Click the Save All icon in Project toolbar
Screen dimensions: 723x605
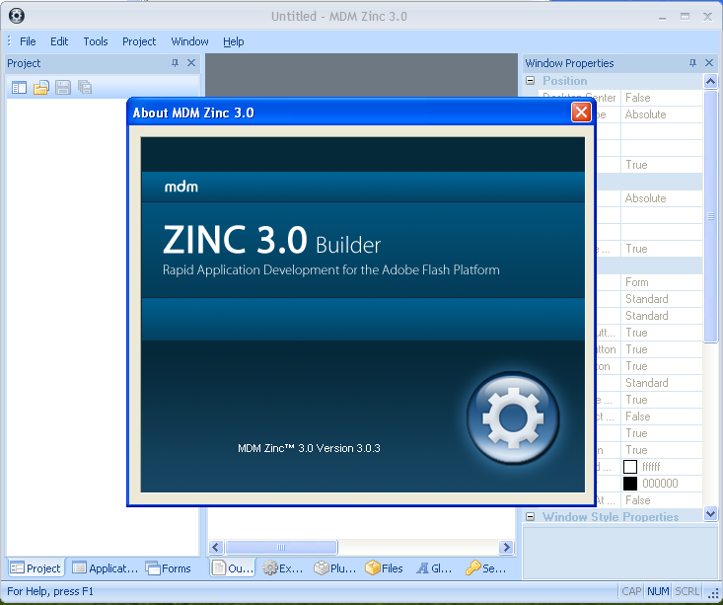pos(85,88)
